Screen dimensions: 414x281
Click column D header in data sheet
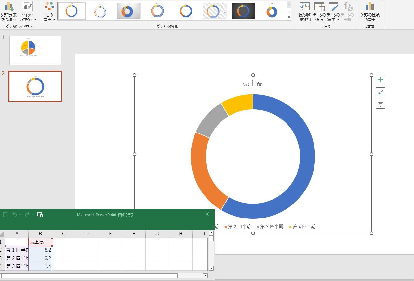point(87,234)
